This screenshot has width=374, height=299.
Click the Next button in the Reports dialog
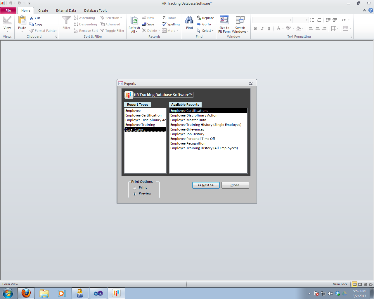(206, 185)
